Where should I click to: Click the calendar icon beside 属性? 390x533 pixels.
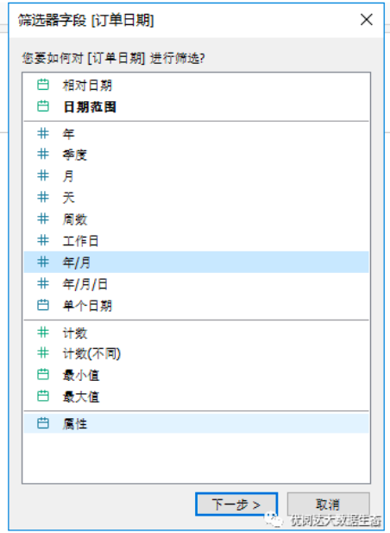(43, 423)
